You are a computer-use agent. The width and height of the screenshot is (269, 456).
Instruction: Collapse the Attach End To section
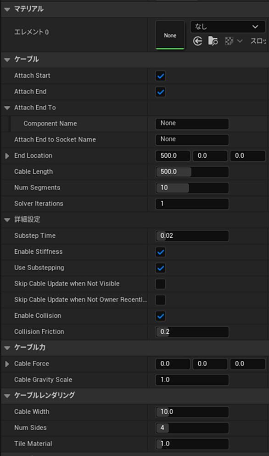point(7,108)
